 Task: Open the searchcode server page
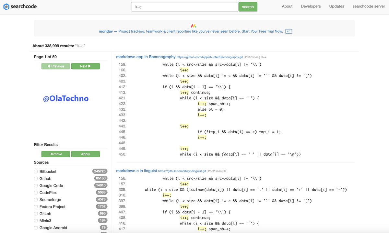tap(369, 6)
